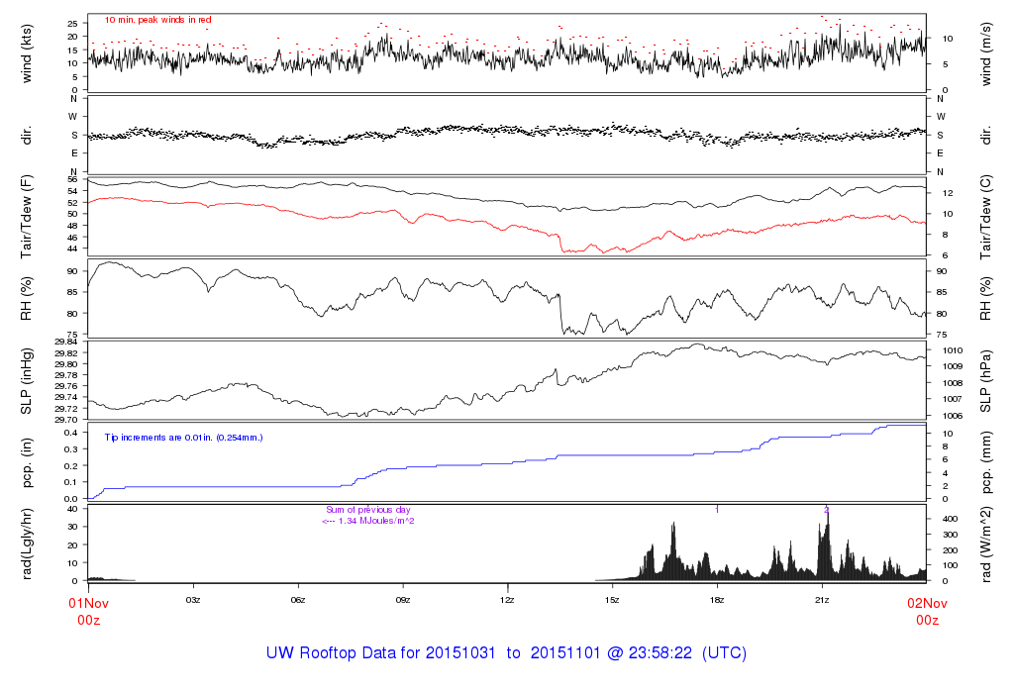This screenshot has height=693, width=1014.
Task: Click the 'Tair/Tdew (F)' left axis label
Action: coord(27,217)
